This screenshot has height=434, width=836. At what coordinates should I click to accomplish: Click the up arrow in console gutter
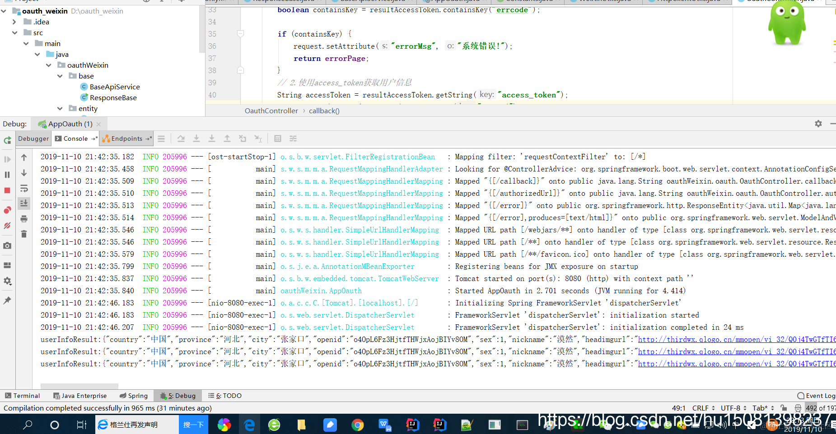tap(24, 157)
